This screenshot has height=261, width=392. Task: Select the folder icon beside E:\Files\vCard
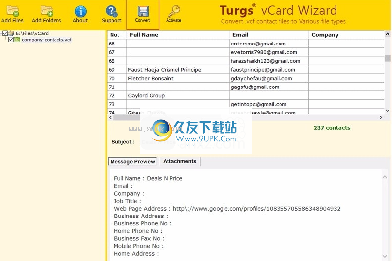(11, 33)
